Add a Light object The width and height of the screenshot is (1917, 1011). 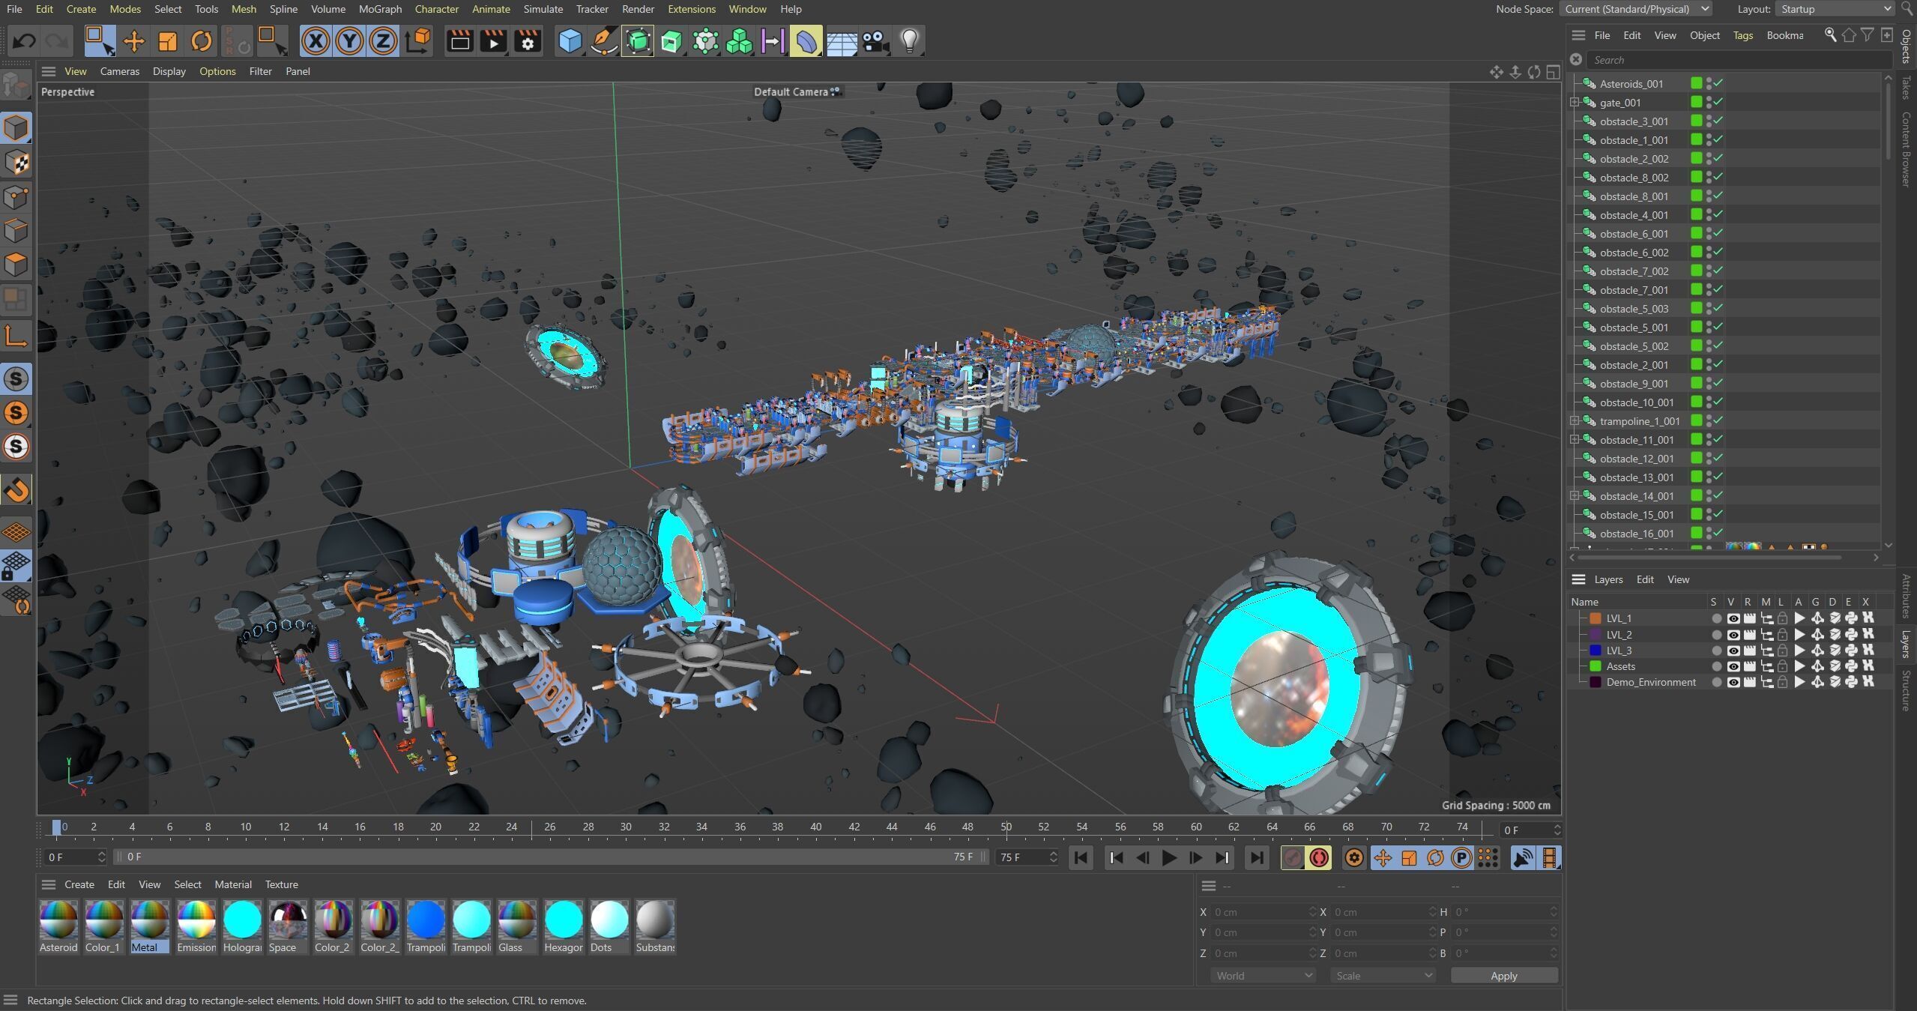click(x=909, y=40)
